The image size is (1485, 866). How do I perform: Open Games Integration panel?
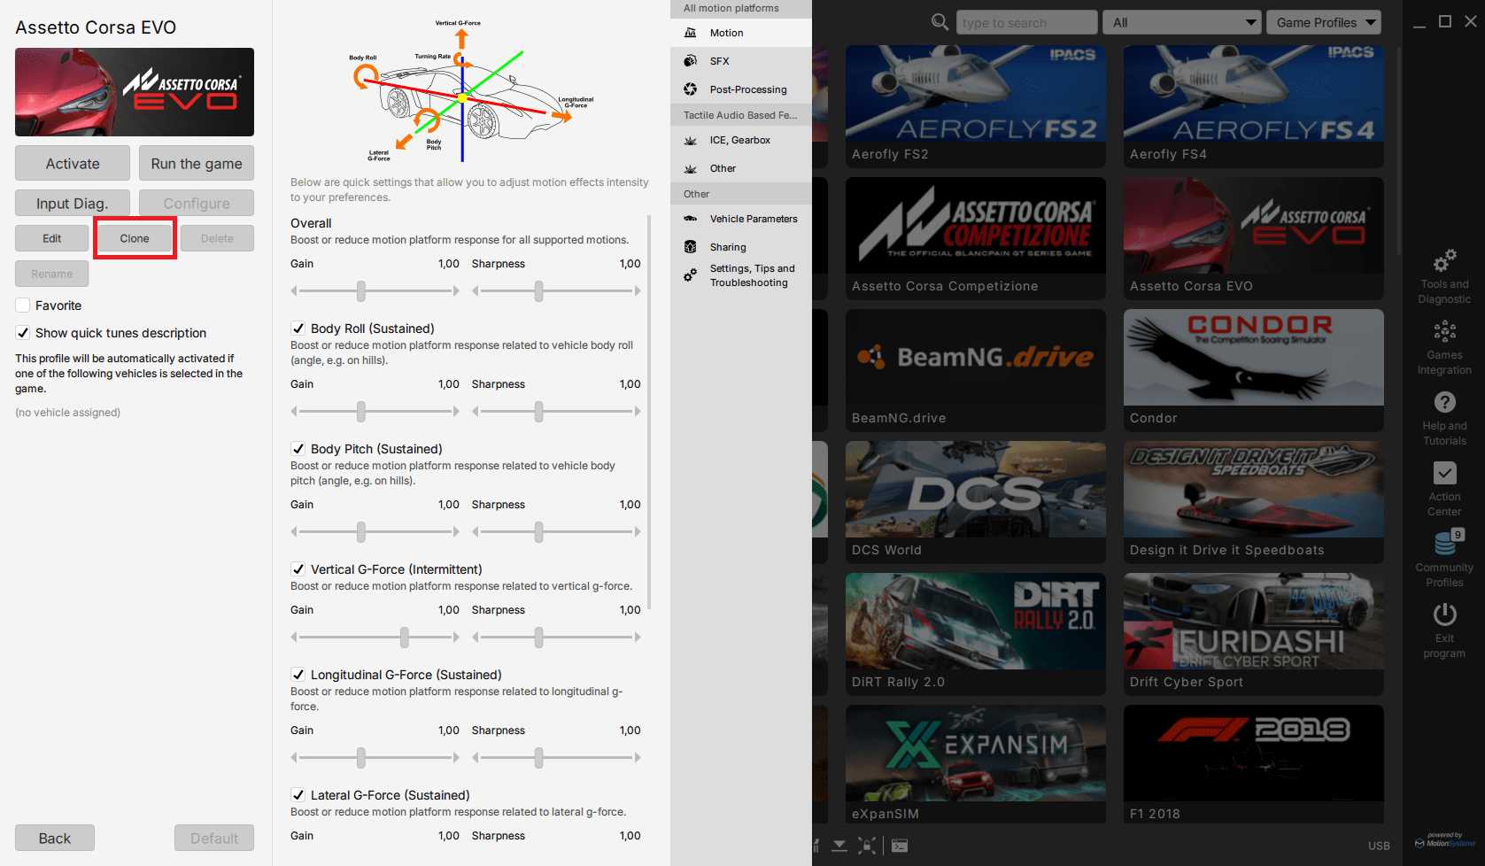coord(1444,348)
